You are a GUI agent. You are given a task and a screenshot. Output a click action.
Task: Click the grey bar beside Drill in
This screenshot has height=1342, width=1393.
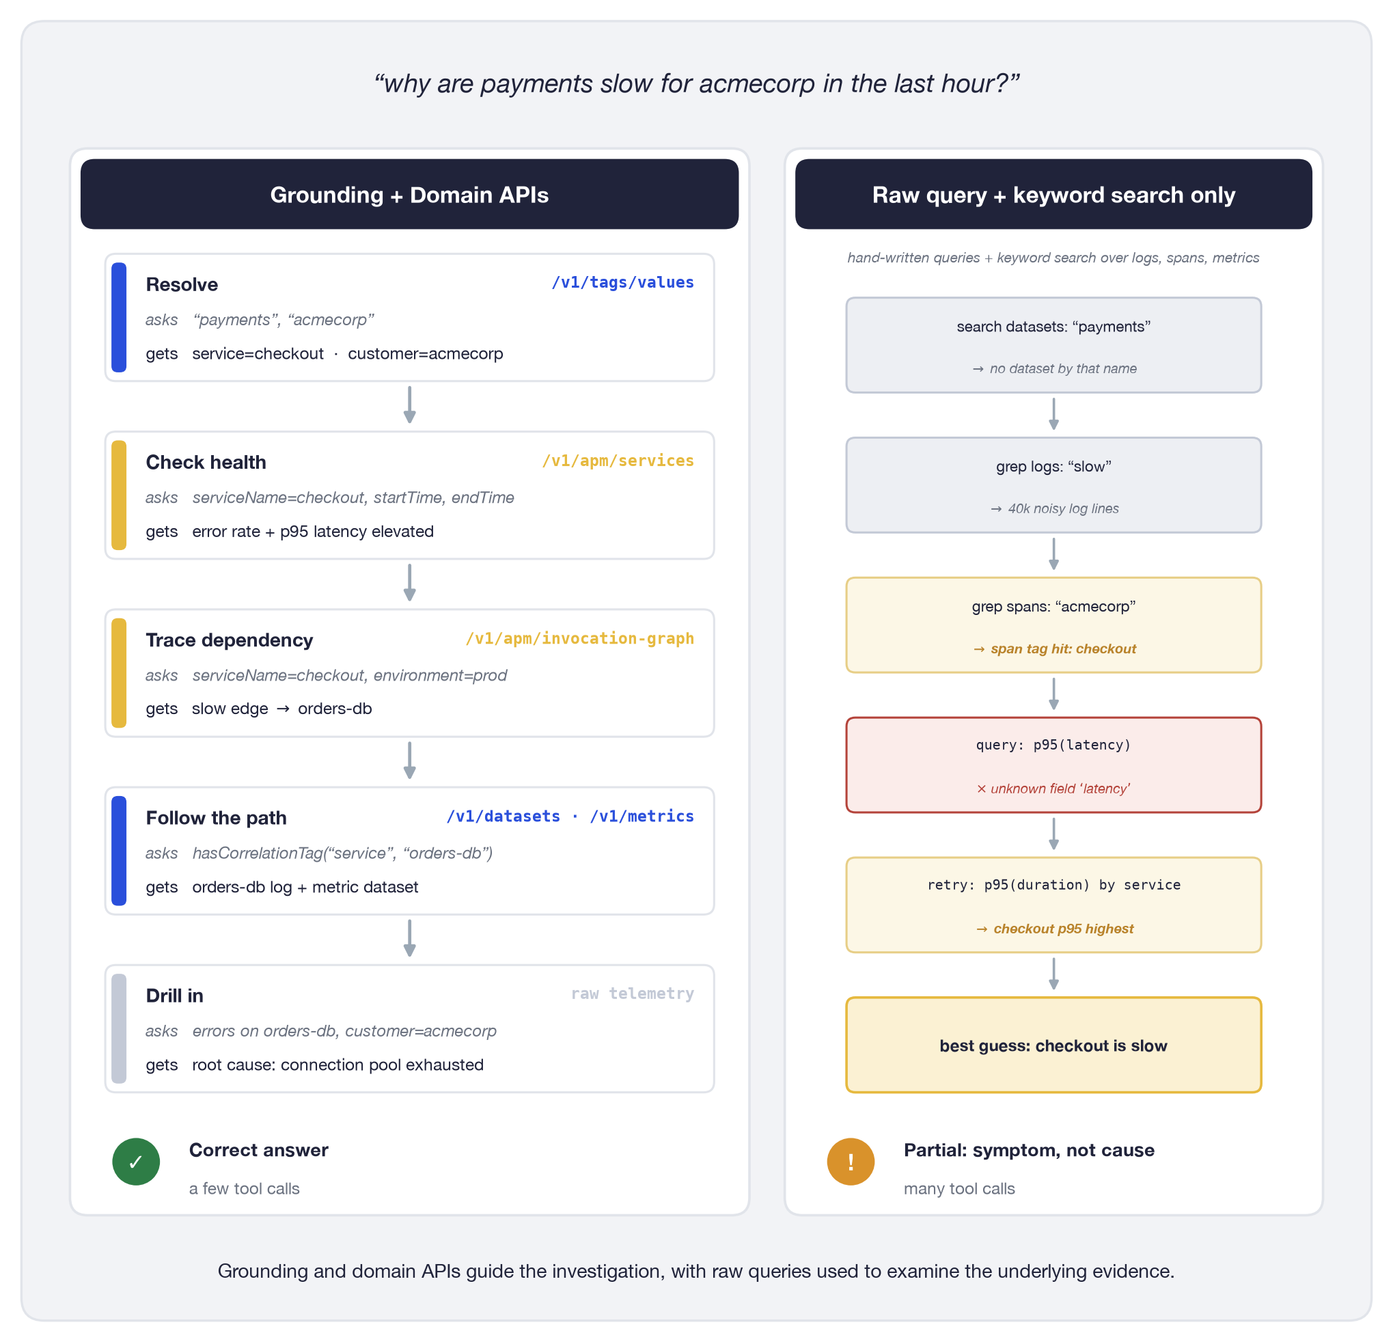point(120,1028)
